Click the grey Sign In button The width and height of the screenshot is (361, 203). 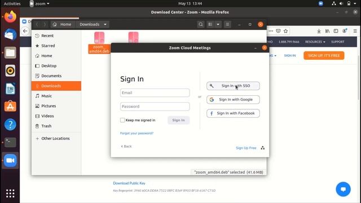178,120
